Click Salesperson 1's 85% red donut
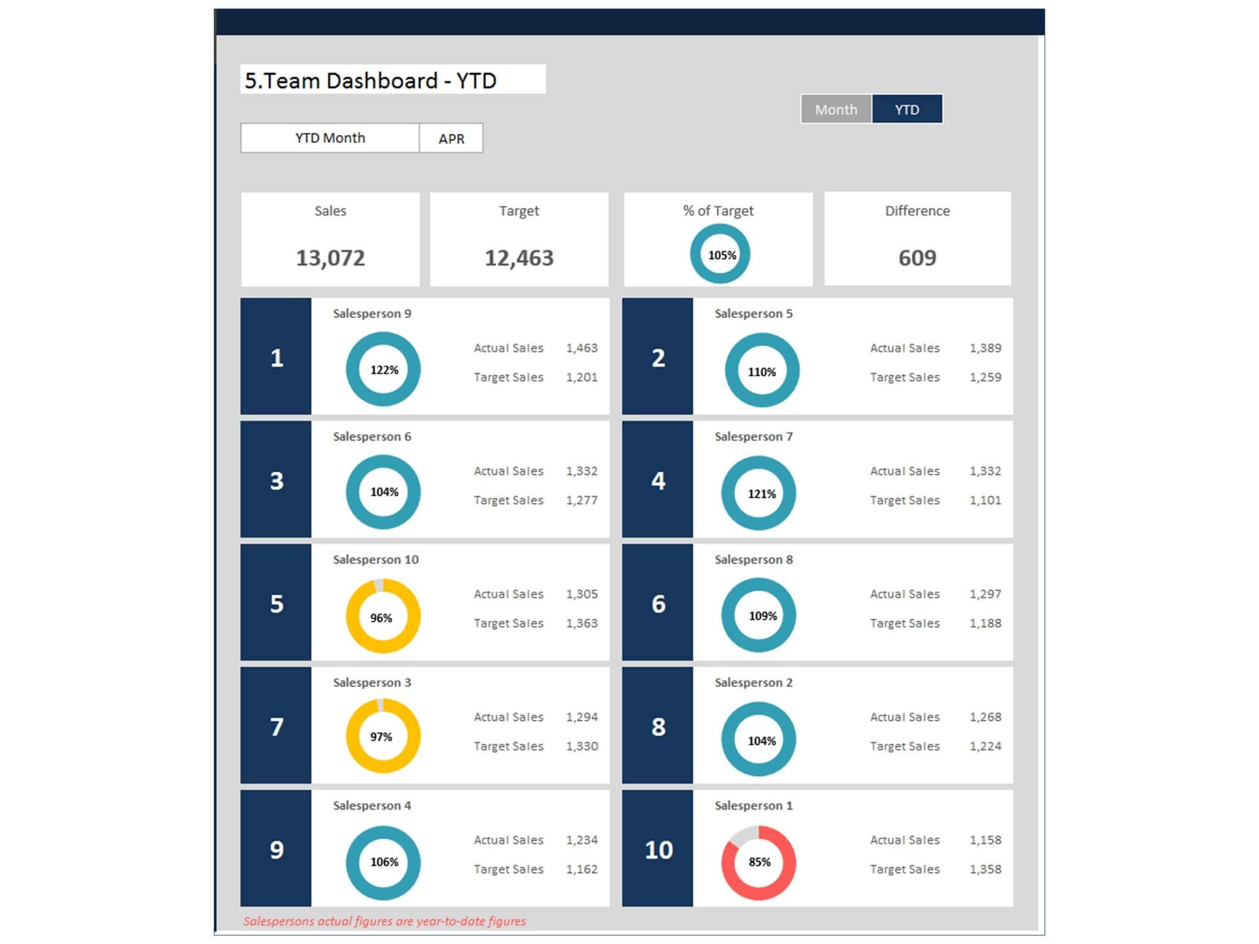Viewport: 1259px width, 944px height. click(x=759, y=863)
